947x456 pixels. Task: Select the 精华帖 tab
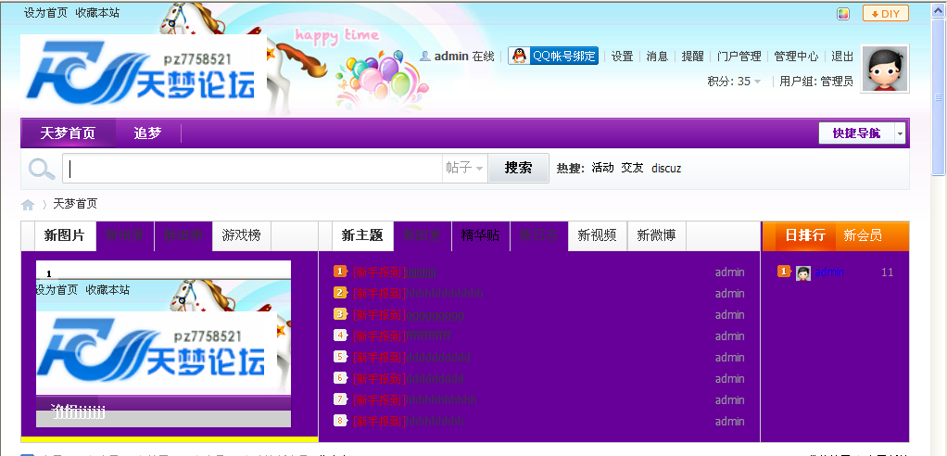pyautogui.click(x=481, y=235)
